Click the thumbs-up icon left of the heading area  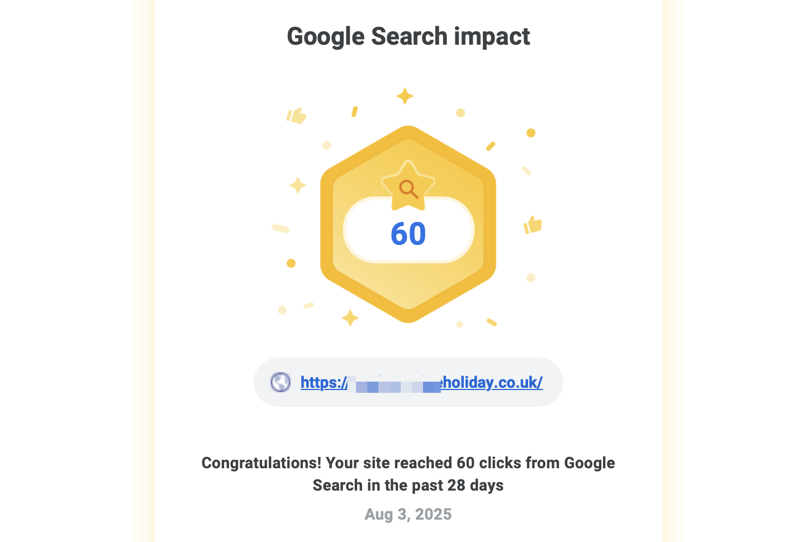pos(296,116)
